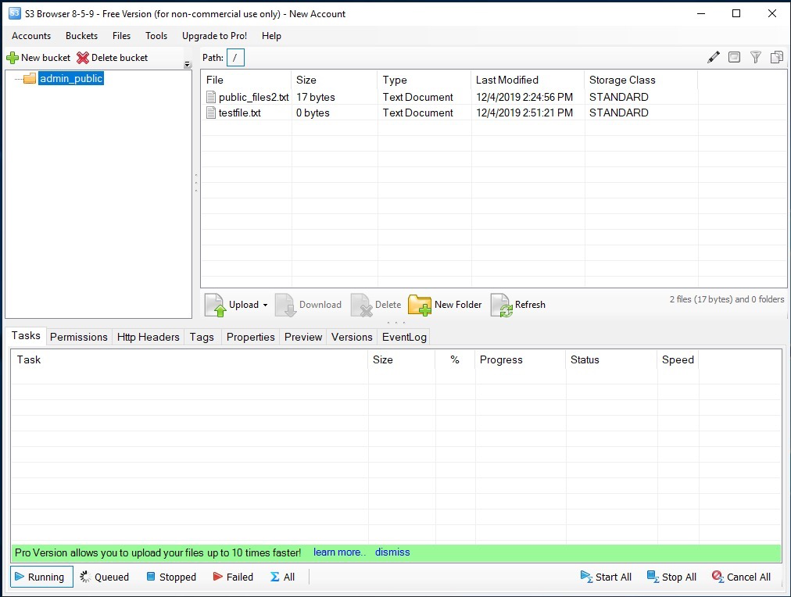Select the admin_public bucket
This screenshot has height=597, width=791.
[x=71, y=79]
